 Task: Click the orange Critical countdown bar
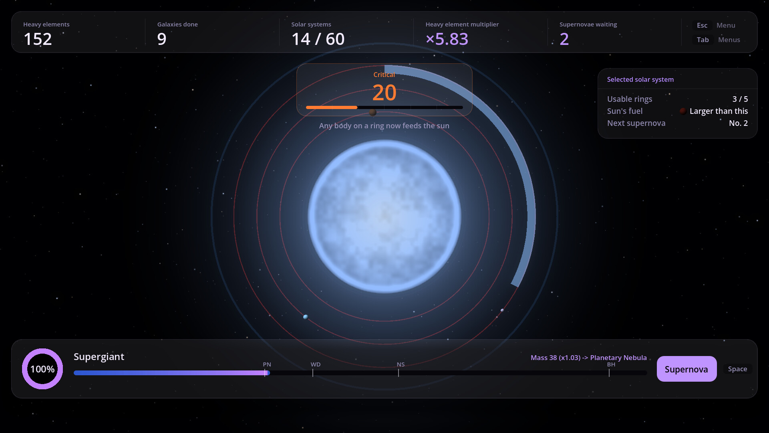(384, 107)
